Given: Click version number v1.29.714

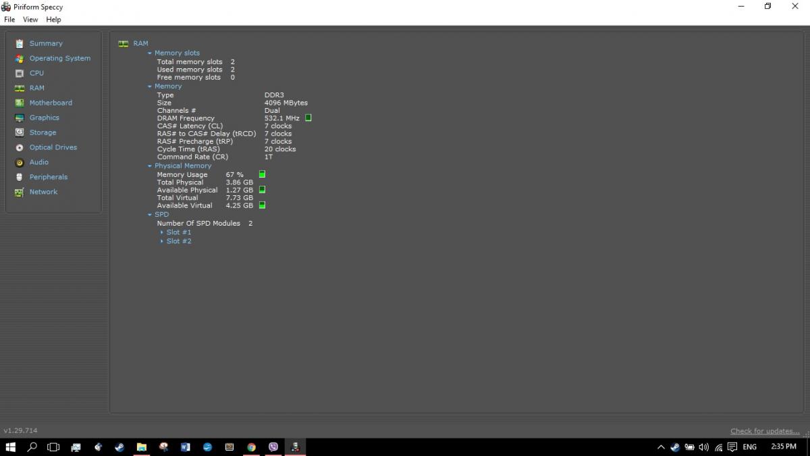Looking at the screenshot, I should [20, 430].
